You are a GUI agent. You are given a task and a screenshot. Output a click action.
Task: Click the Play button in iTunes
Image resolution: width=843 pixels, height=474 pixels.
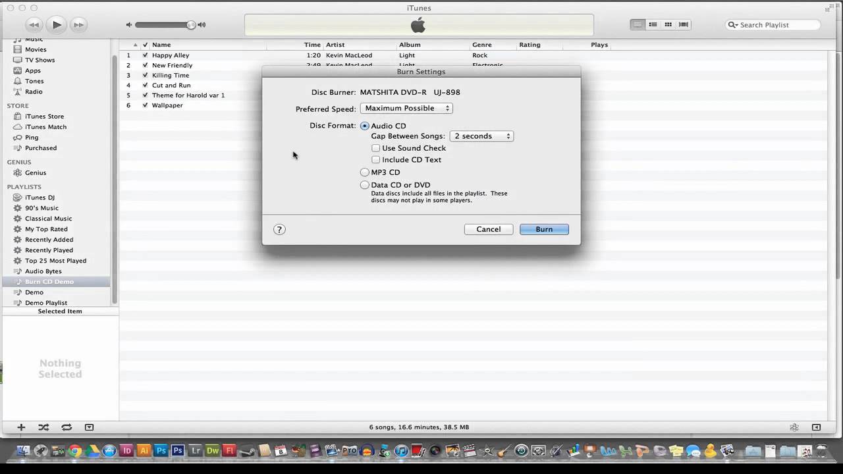[x=57, y=25]
